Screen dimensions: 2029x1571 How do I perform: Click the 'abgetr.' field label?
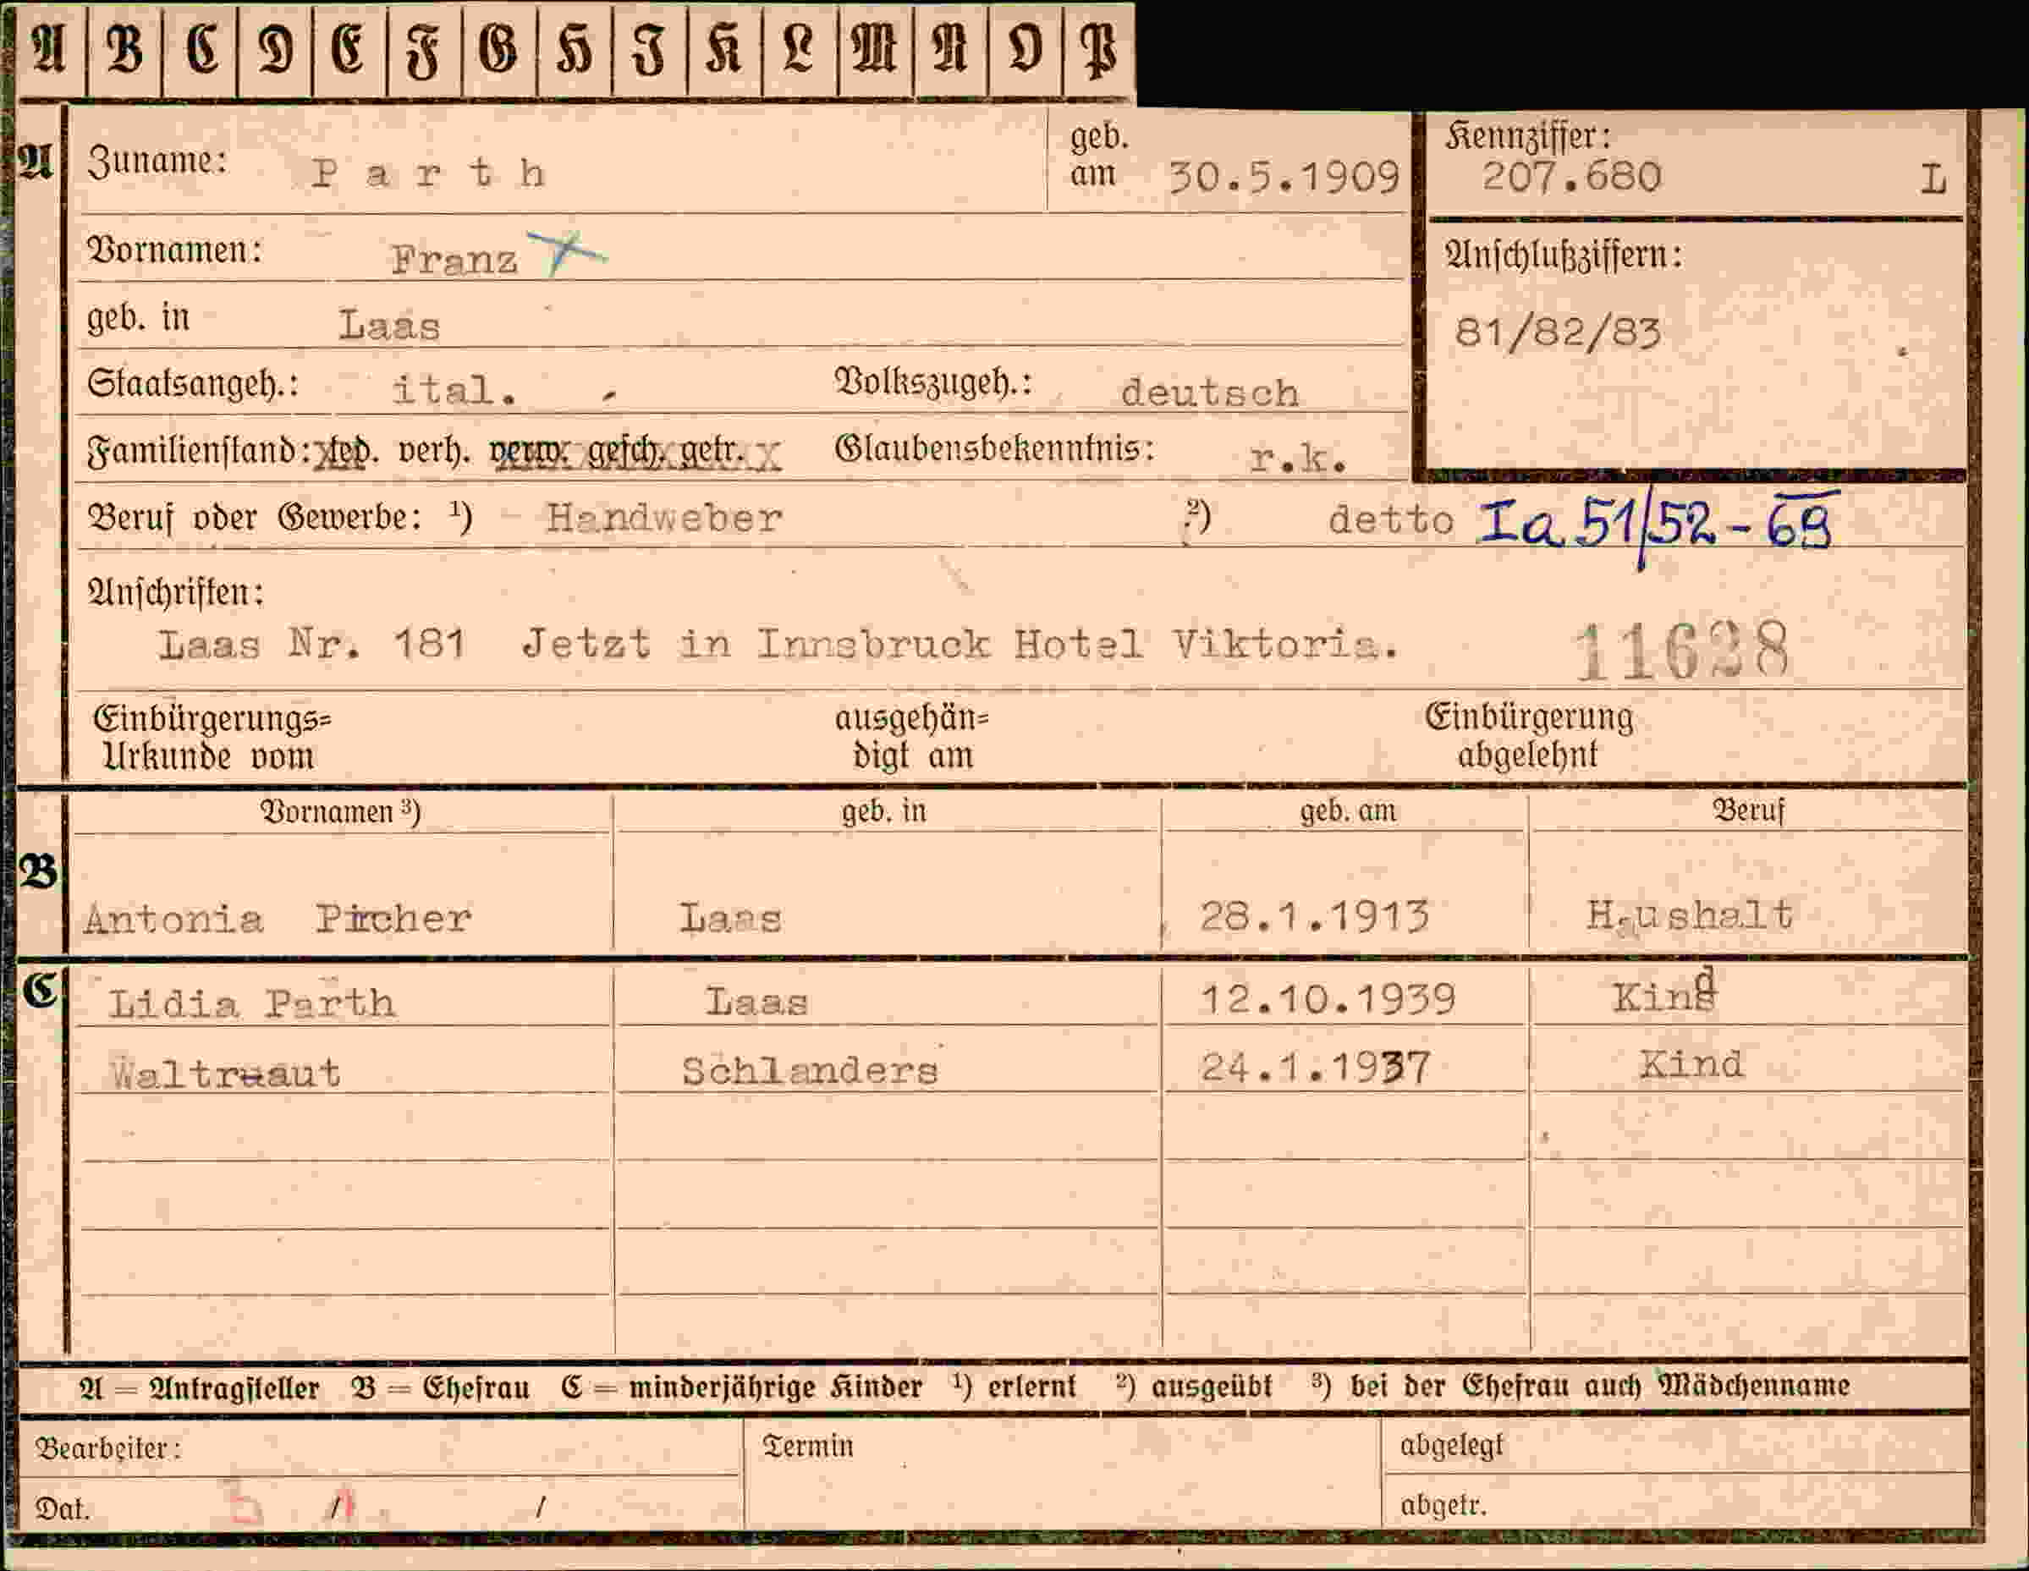pos(1443,1505)
